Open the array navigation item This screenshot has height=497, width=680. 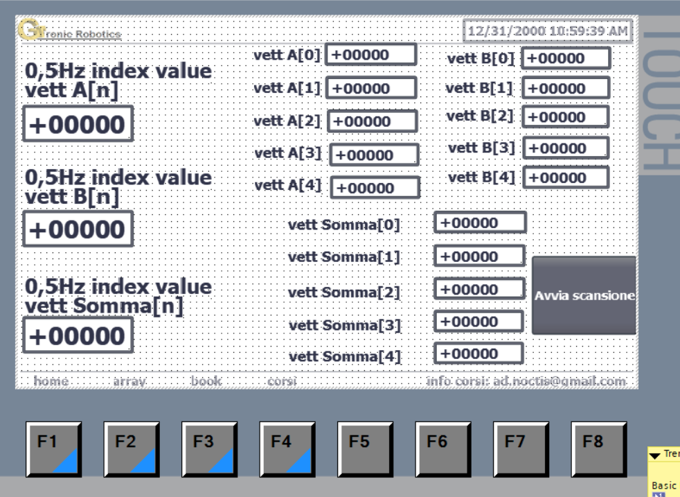tap(128, 381)
